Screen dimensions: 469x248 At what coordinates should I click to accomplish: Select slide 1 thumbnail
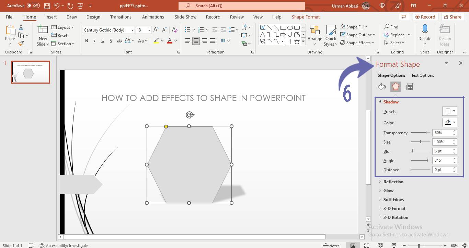tap(31, 72)
